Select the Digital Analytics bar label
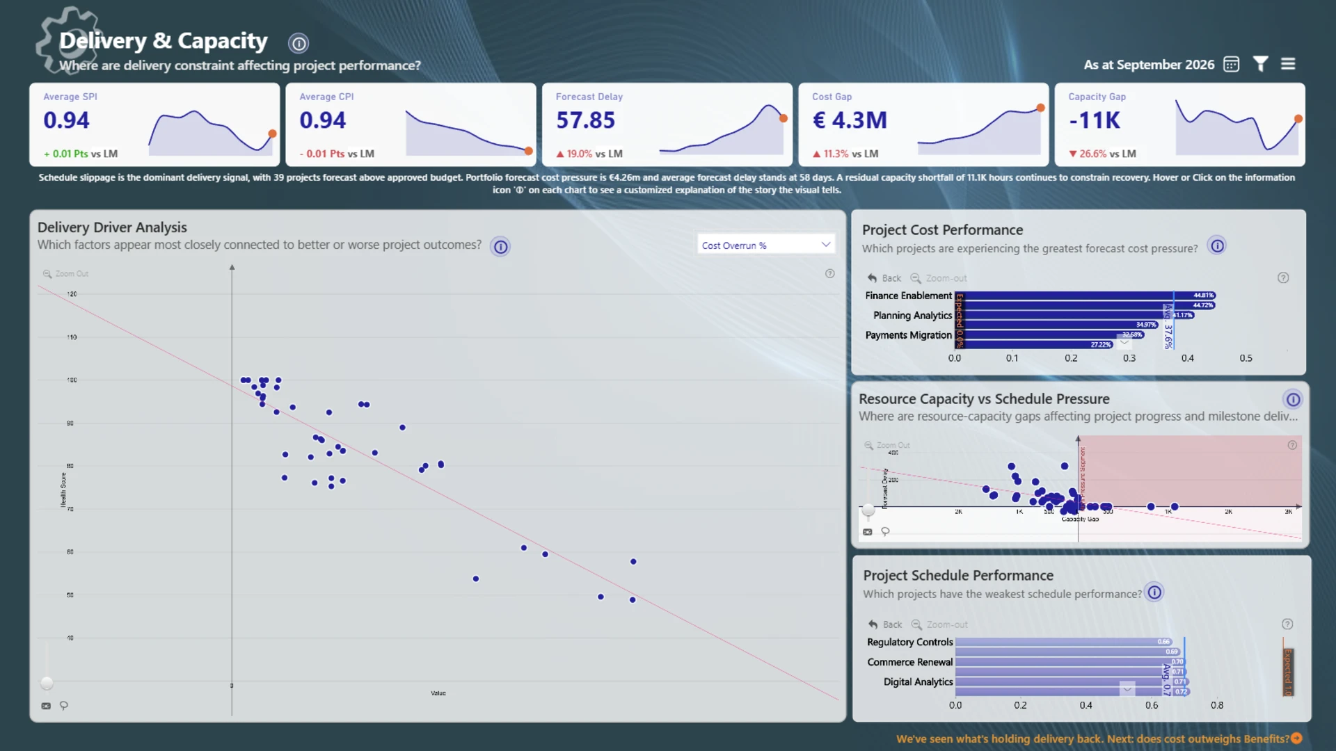Viewport: 1336px width, 751px height. click(918, 682)
